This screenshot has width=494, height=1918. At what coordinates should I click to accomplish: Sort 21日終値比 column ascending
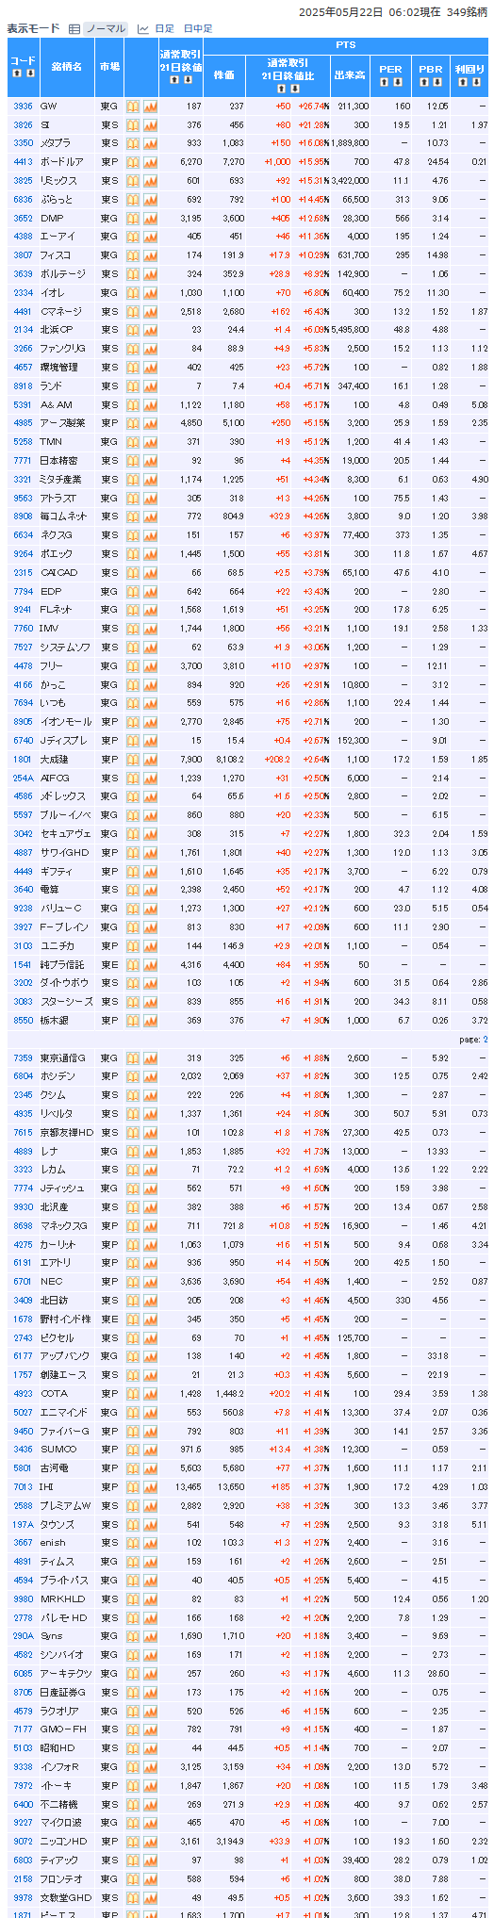point(282,89)
